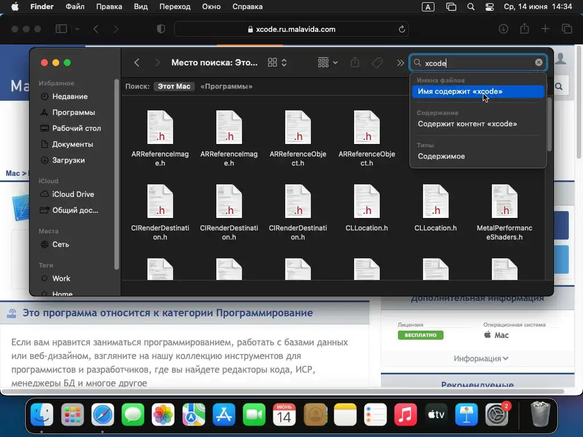The image size is (583, 437).
Task: Choose «Программы» search scope
Action: pos(227,86)
